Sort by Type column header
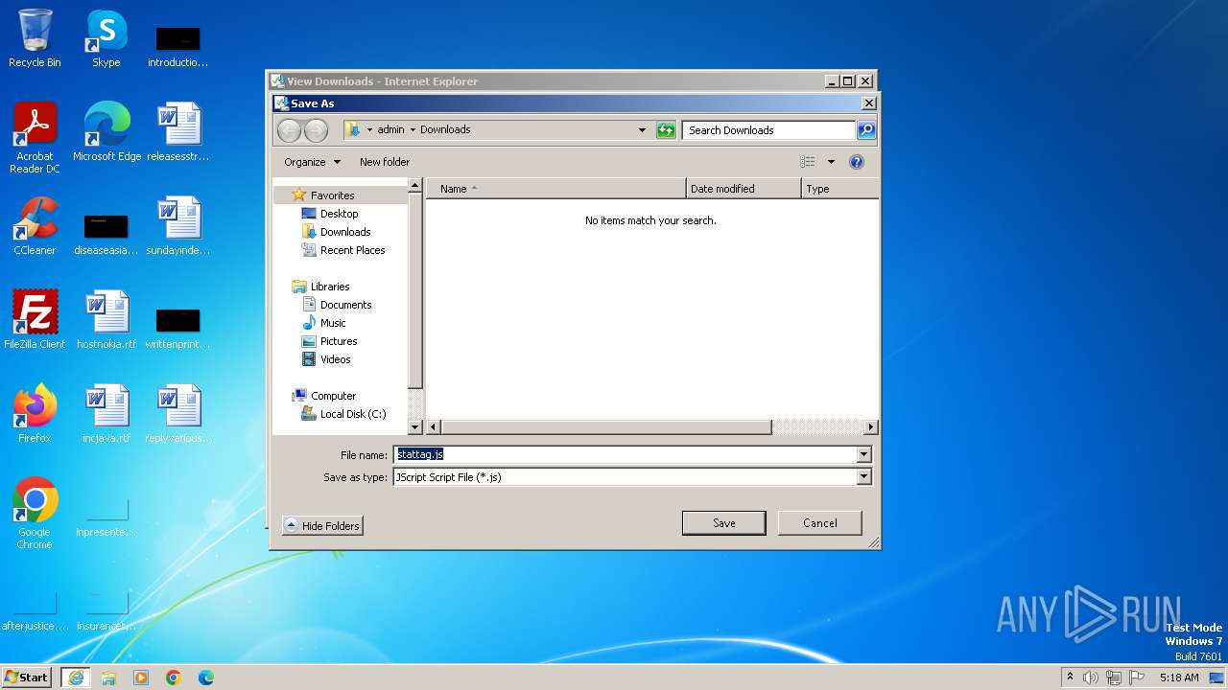Screen dimensions: 1228x690 click(x=839, y=189)
